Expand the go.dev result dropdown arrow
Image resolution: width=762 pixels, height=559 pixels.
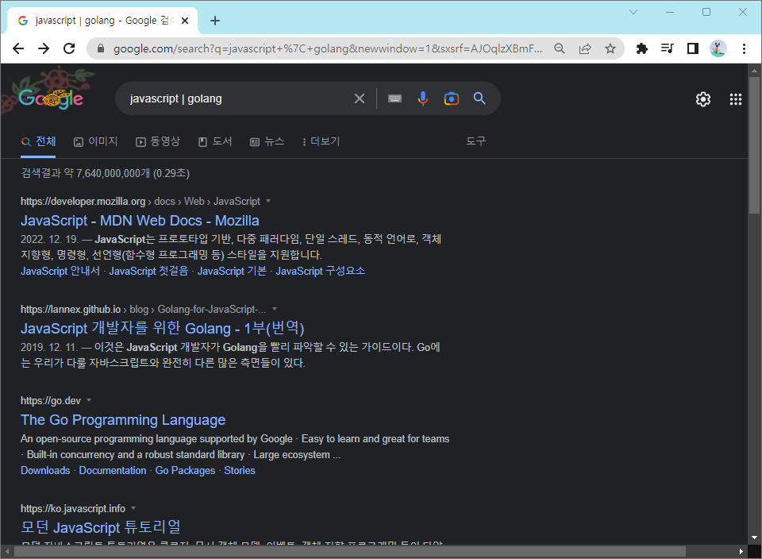[x=89, y=400]
